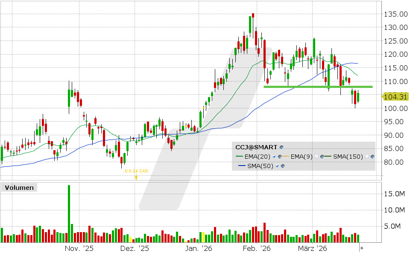Click the Feb. '26 axis date label
This screenshot has height=256, width=410.
[257, 247]
